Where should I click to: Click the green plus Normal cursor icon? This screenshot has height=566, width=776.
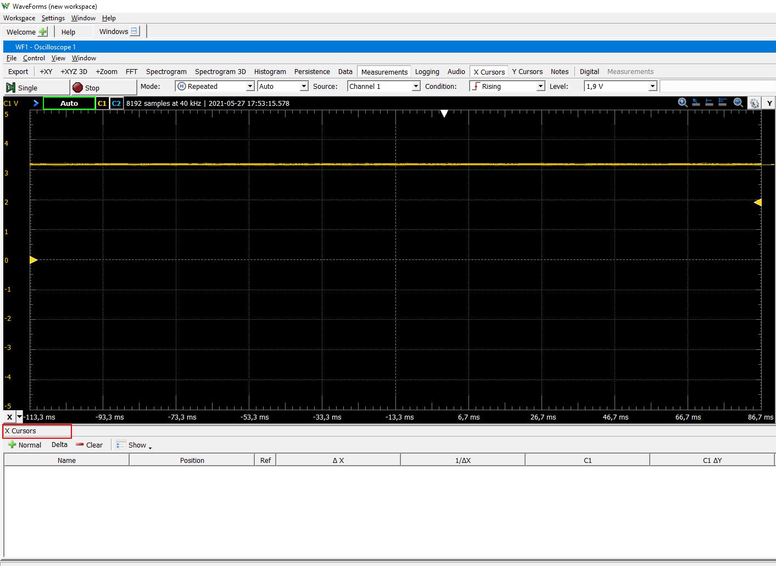click(12, 445)
